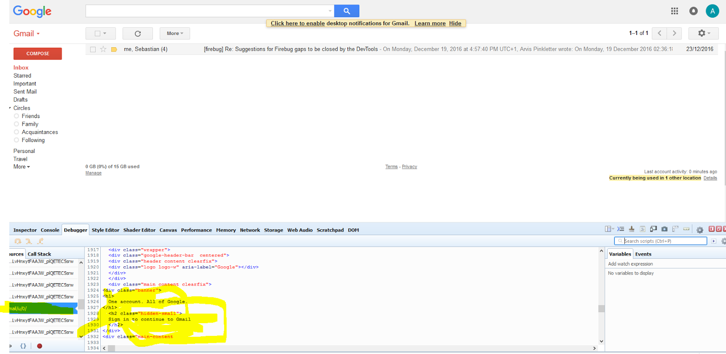Screen dimensions: 726x354
Task: Star the firebug email
Action: (x=103, y=49)
